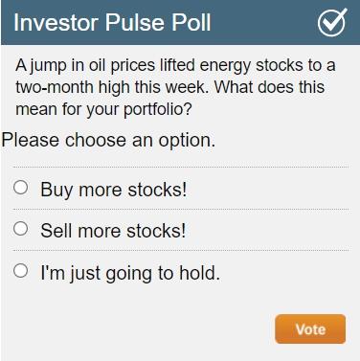The image size is (360, 361).
Task: Submit the poll with the Vote button
Action: (x=310, y=329)
